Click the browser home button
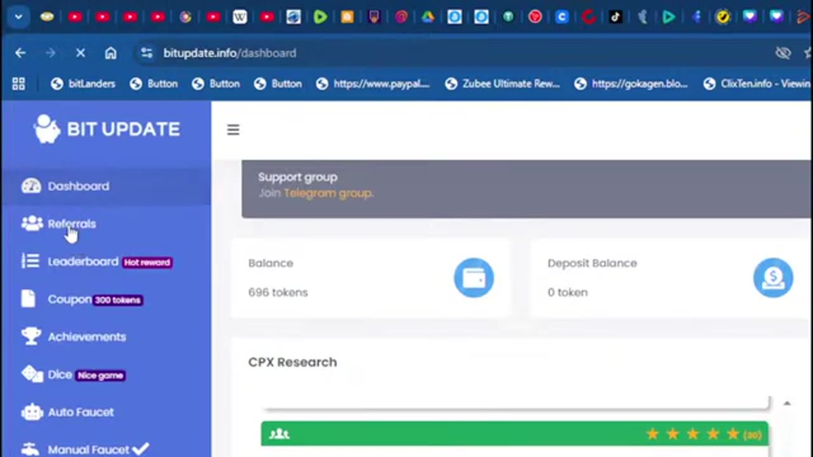 tap(111, 53)
